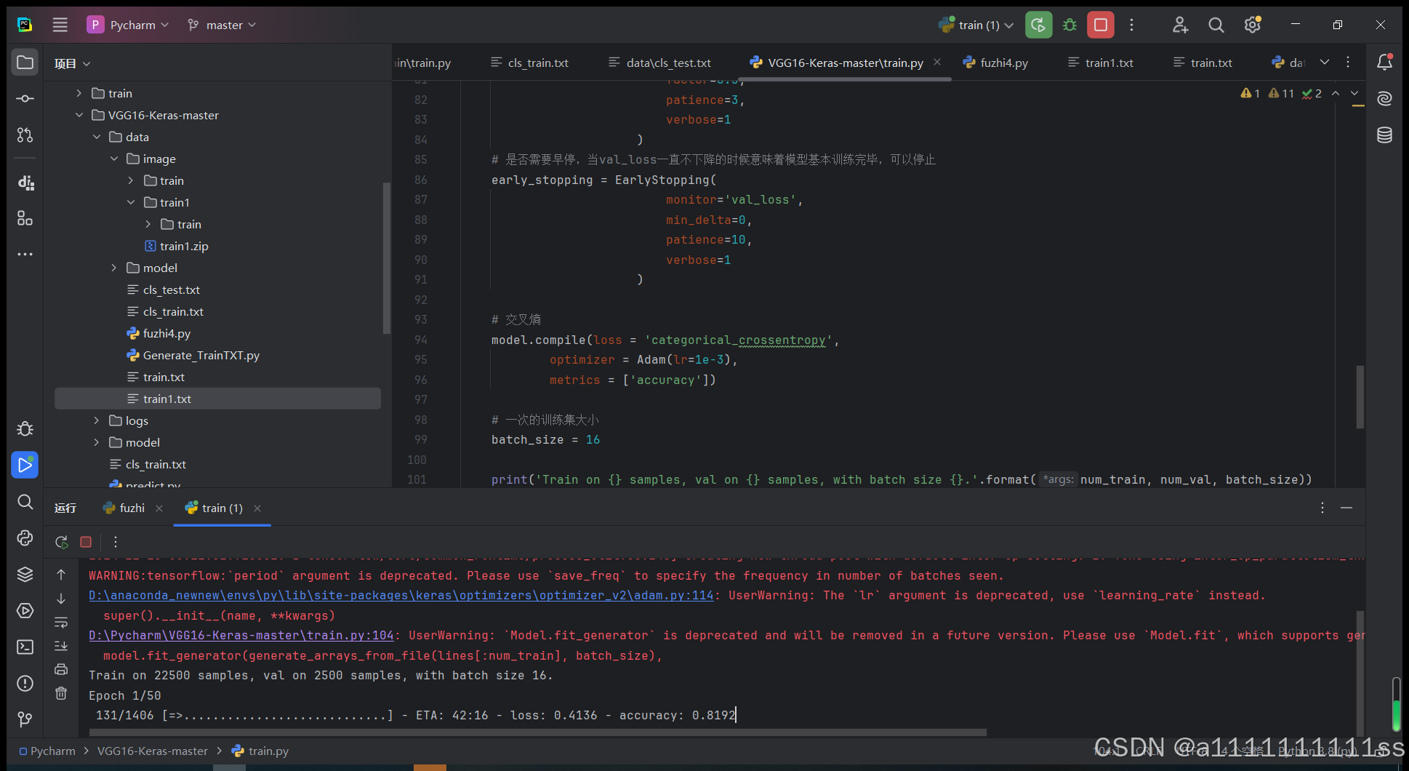This screenshot has width=1409, height=771.
Task: Click the editor vertical scrollbar thumb
Action: (x=1360, y=396)
